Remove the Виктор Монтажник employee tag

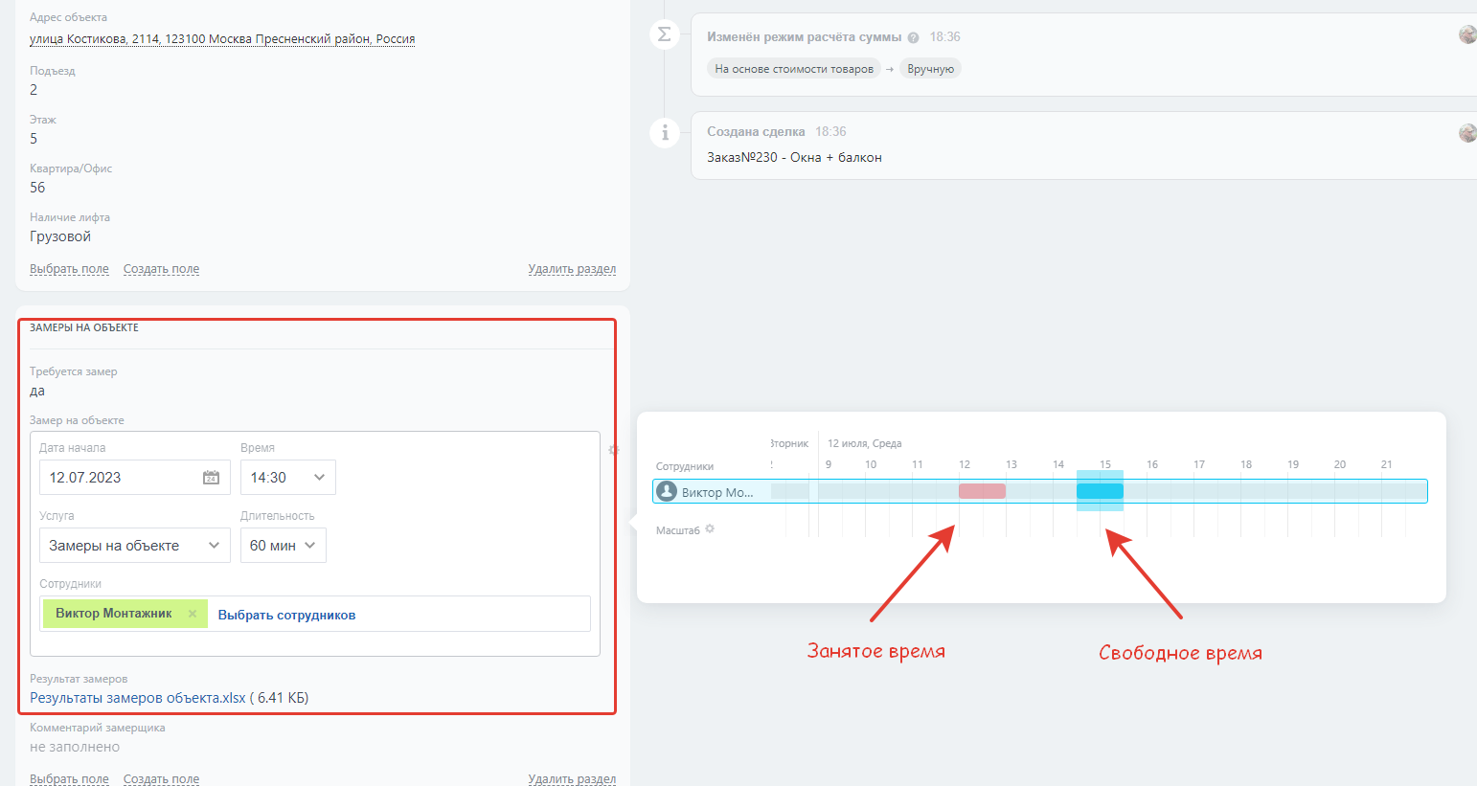click(x=193, y=614)
